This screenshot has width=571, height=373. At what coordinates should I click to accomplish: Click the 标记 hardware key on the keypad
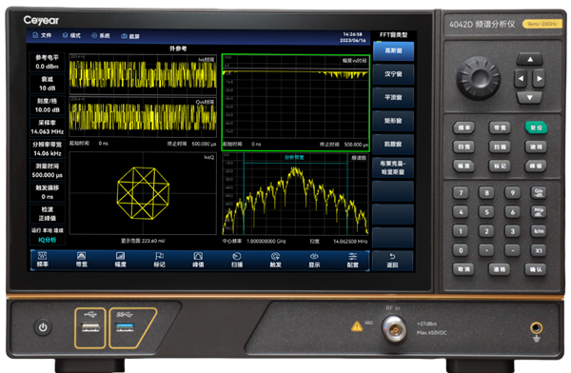[x=500, y=166]
